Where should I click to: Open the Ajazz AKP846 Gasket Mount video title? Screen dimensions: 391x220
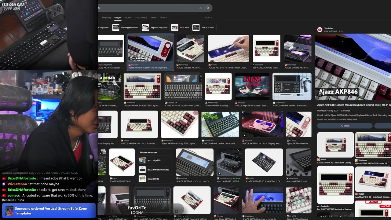(354, 105)
